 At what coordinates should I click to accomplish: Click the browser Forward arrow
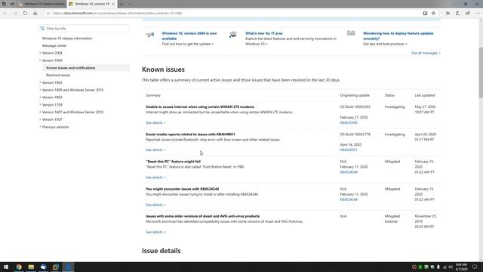[15, 14]
